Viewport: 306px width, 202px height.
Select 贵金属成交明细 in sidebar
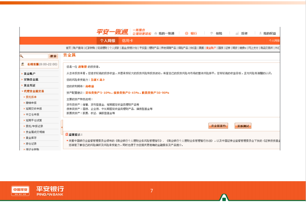[35, 132]
